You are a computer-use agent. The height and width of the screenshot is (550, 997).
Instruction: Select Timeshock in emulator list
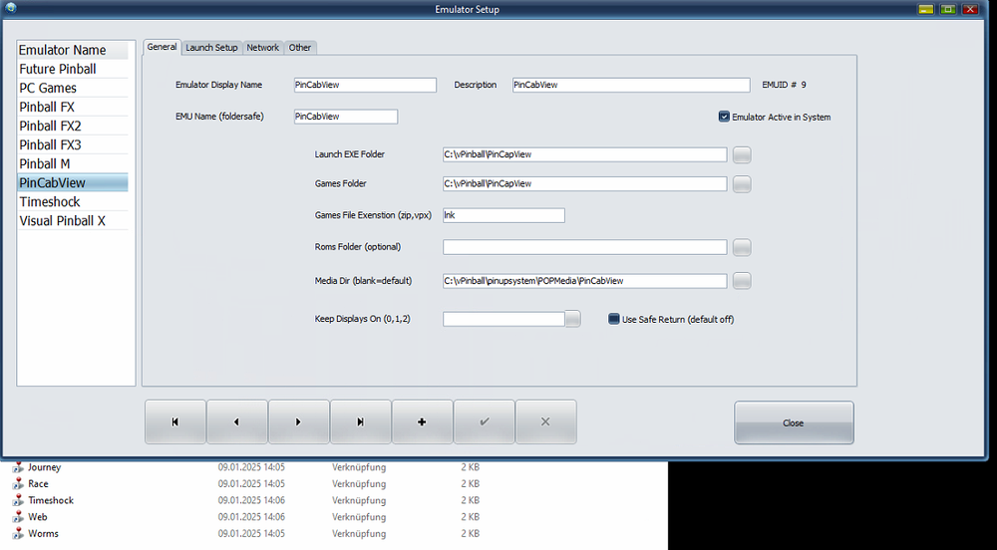(x=73, y=202)
